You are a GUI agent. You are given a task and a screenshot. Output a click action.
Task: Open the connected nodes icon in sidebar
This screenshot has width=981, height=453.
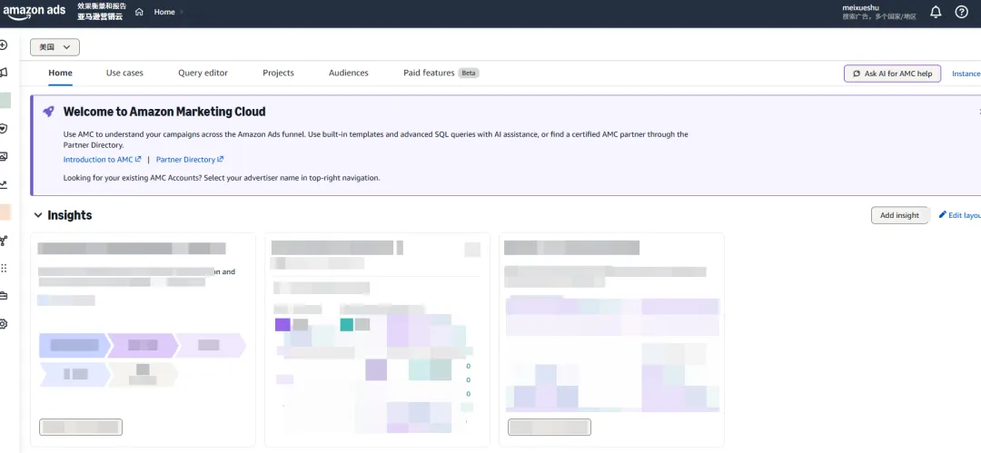tap(3, 241)
